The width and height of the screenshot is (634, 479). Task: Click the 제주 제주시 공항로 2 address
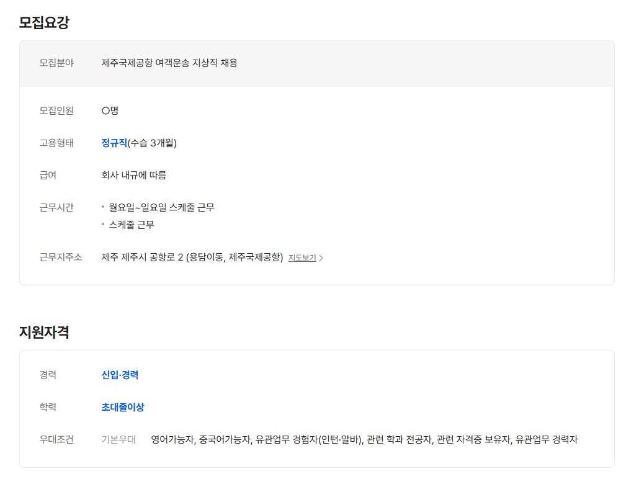[192, 257]
